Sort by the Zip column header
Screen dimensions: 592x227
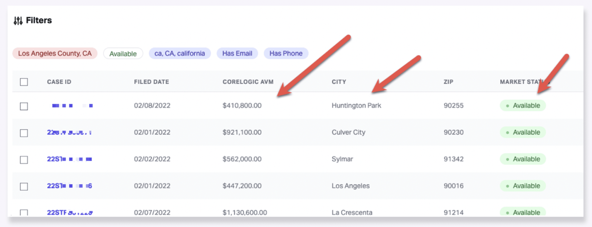point(448,82)
